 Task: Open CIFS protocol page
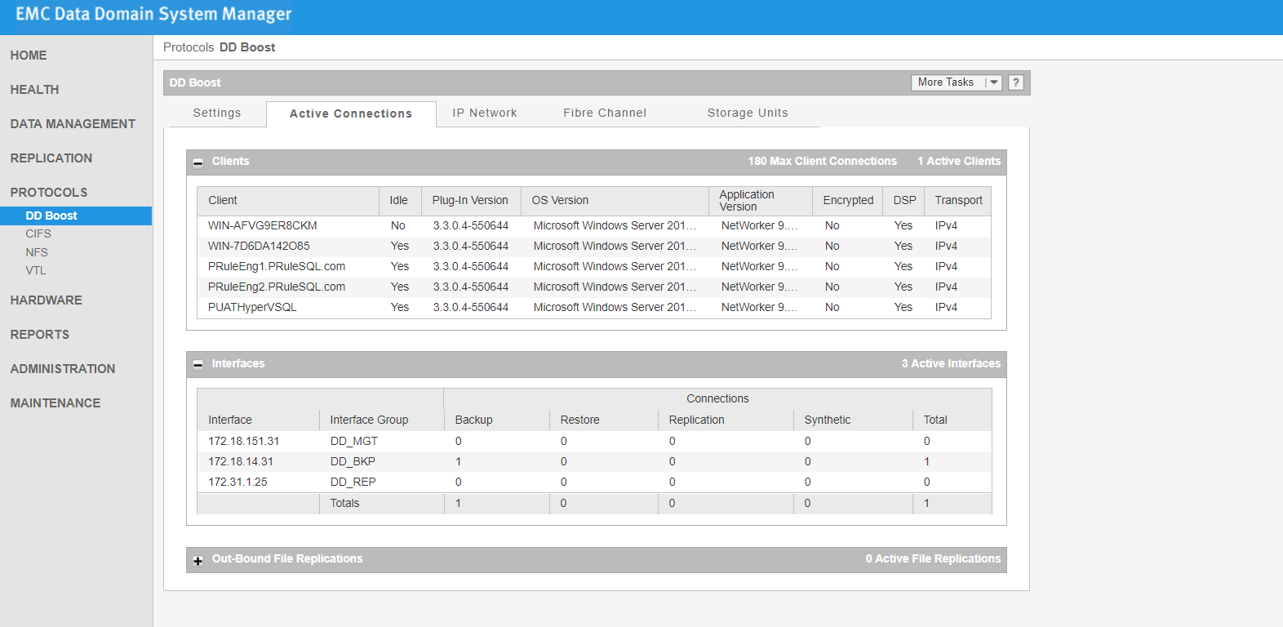coord(38,233)
